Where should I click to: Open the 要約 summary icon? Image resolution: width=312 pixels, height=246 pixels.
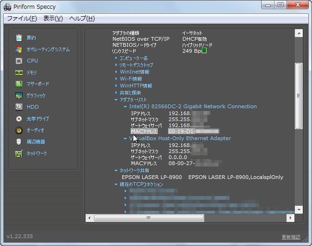pos(19,38)
